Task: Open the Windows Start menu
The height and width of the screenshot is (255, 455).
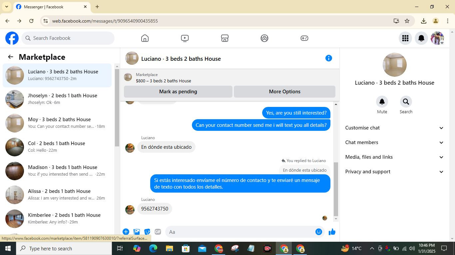Action: [x=8, y=248]
